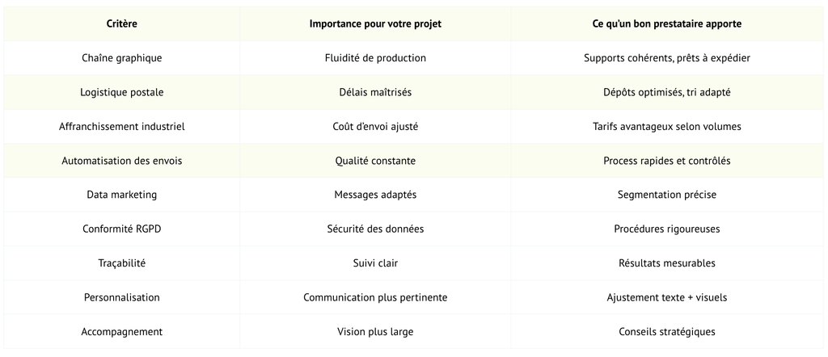Click the Coût d'envoi ajusté cell

point(375,127)
